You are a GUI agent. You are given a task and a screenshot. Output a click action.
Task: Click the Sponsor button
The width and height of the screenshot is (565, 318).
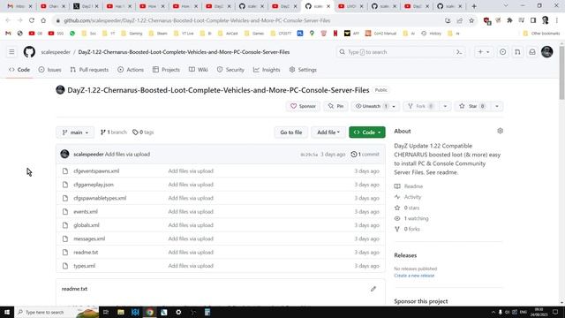(x=303, y=106)
